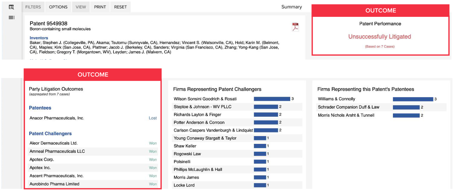455x191 pixels.
Task: Click Shaw Keller firm row
Action: [238, 146]
